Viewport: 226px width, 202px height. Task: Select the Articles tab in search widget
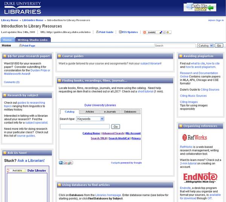[90, 112]
